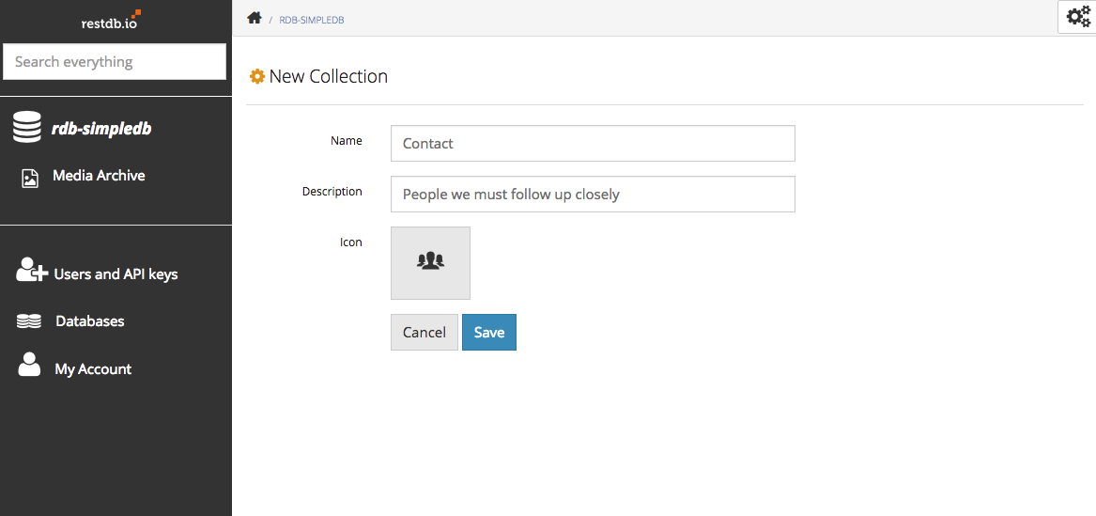The image size is (1096, 516).
Task: Click the Search everything box
Action: pyautogui.click(x=115, y=61)
